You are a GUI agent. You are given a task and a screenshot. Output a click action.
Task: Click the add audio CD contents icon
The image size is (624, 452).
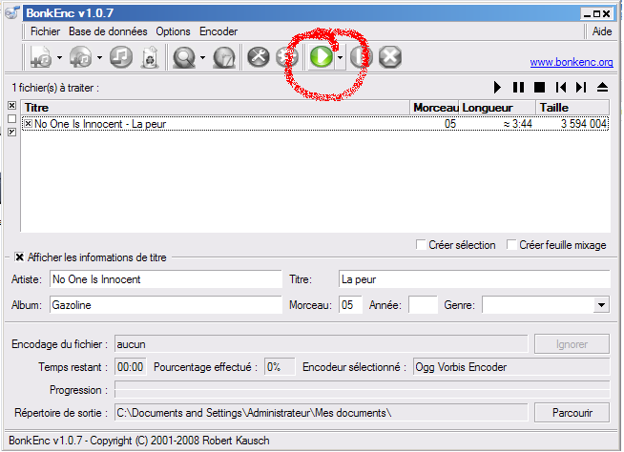point(81,57)
